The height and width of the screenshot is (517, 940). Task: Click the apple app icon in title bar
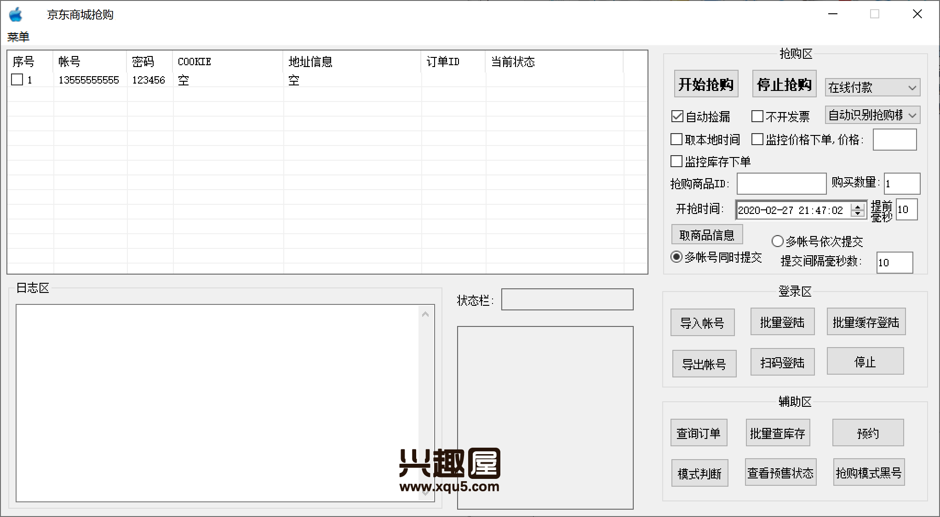coord(16,14)
